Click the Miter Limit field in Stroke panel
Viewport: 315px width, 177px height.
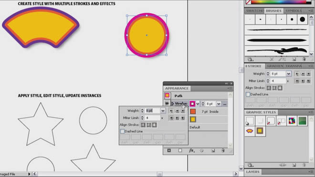pyautogui.click(x=278, y=81)
